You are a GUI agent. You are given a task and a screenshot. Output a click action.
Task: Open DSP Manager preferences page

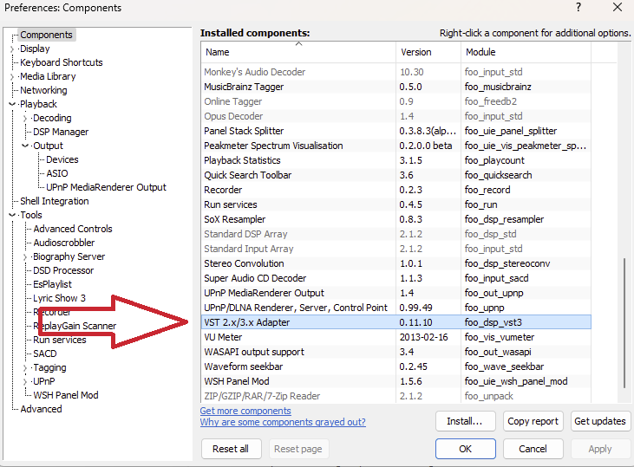(61, 132)
